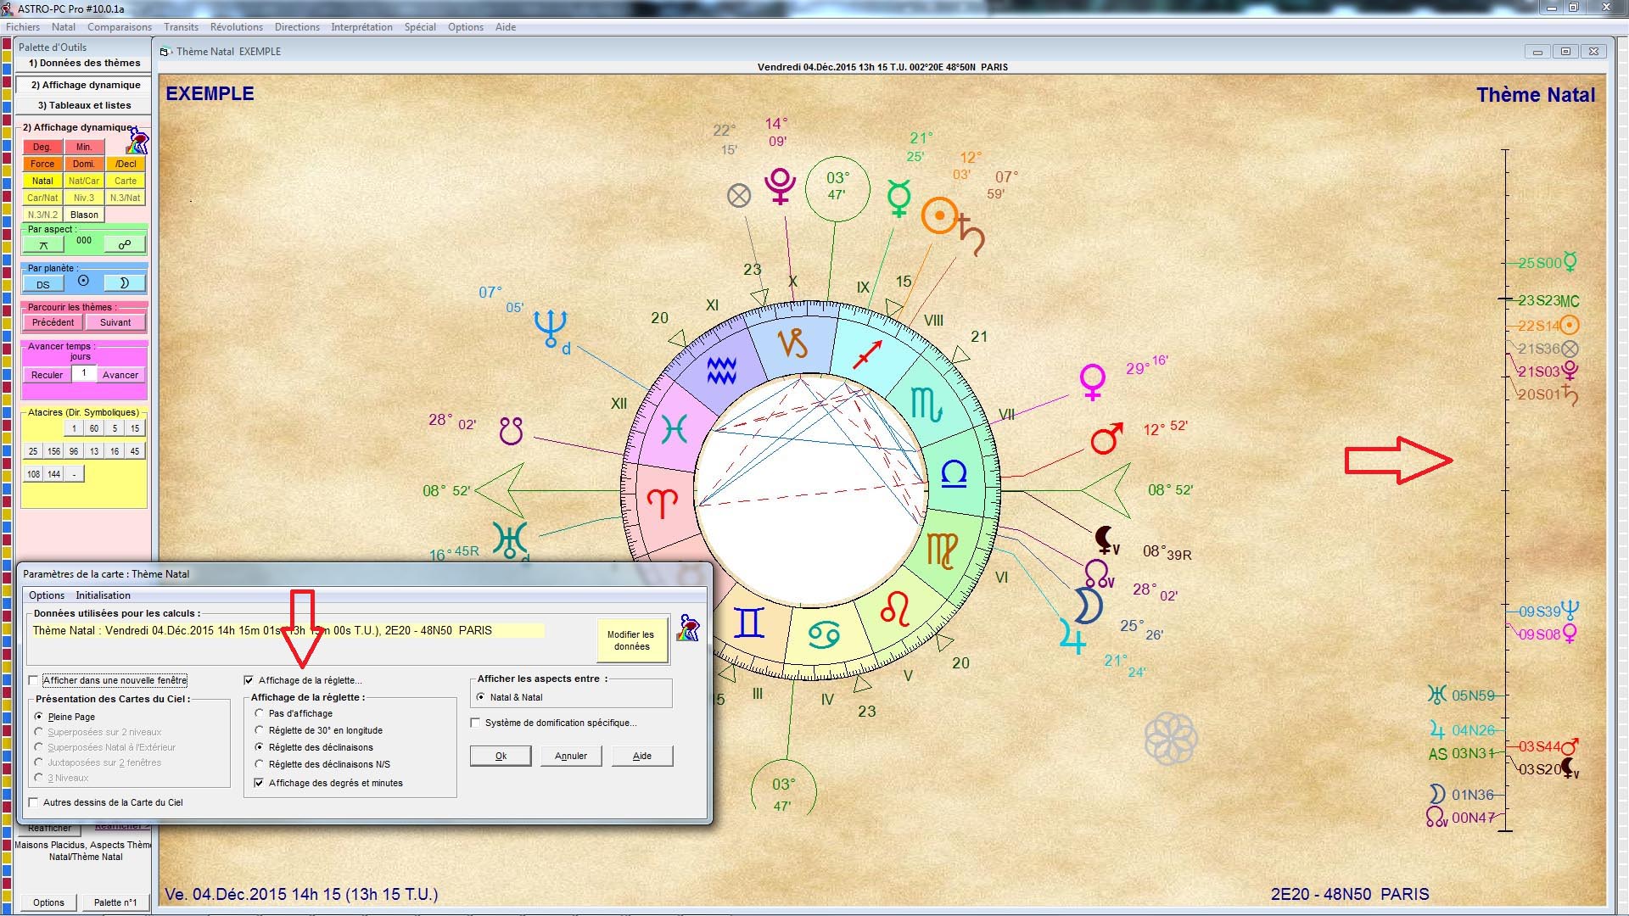1629x916 pixels.
Task: Click the Uranus symbol at 16°45R
Action: (x=510, y=539)
